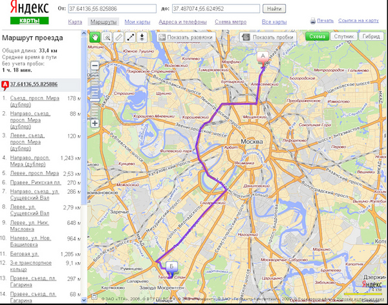388x305 pixels.
Task: Open the Все карты tab
Action: click(x=274, y=22)
